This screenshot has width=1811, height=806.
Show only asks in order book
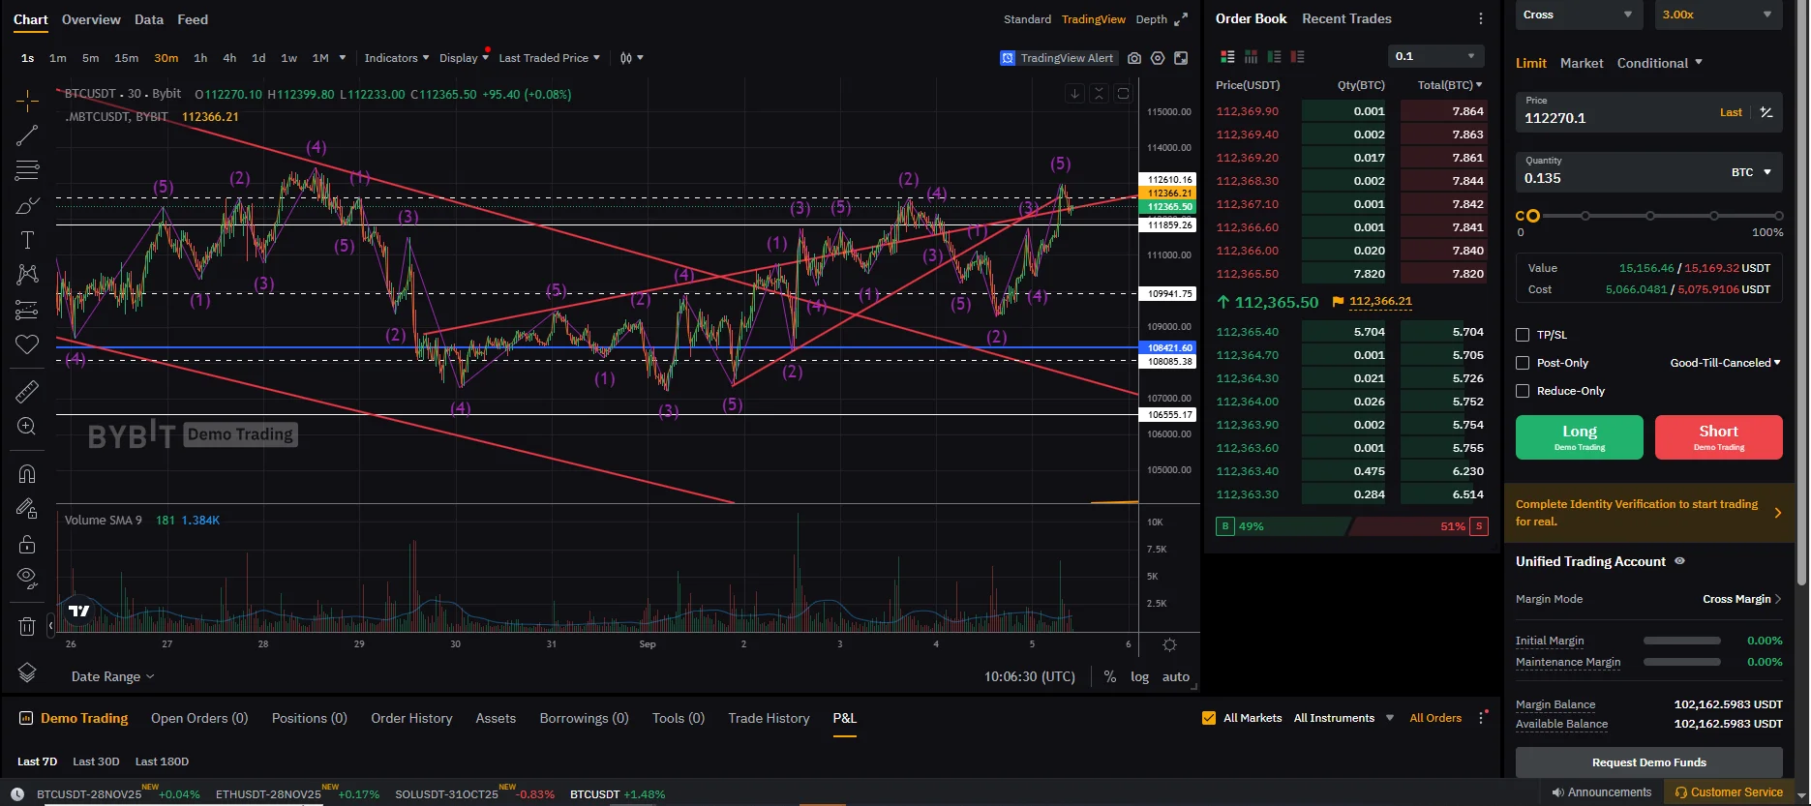click(x=1297, y=56)
